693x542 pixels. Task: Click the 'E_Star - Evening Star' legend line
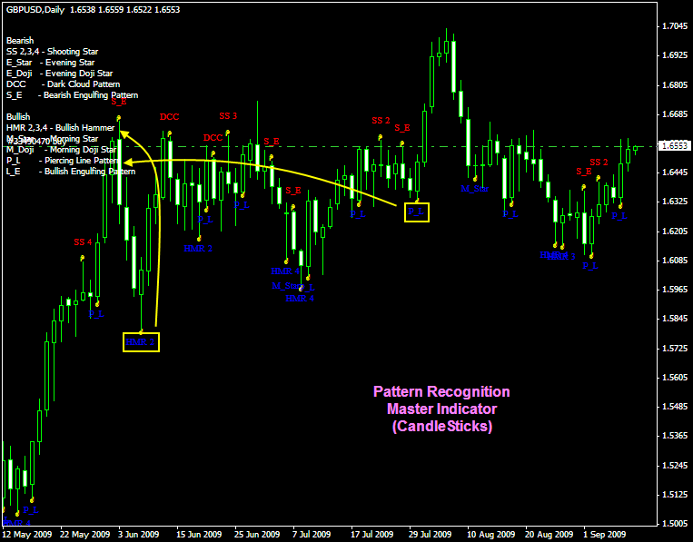point(50,63)
